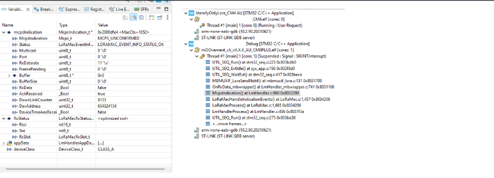This screenshot has height=178, width=494.
Task: Maximize the Variables view panel
Action: tap(167, 9)
